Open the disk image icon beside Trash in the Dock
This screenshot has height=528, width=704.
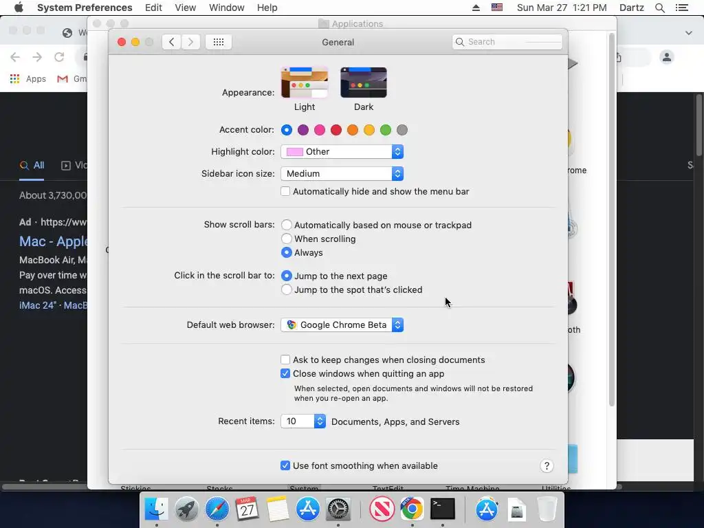[517, 509]
